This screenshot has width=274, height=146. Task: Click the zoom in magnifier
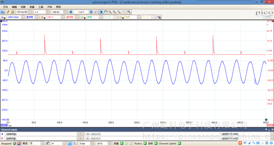pyautogui.click(x=114, y=12)
